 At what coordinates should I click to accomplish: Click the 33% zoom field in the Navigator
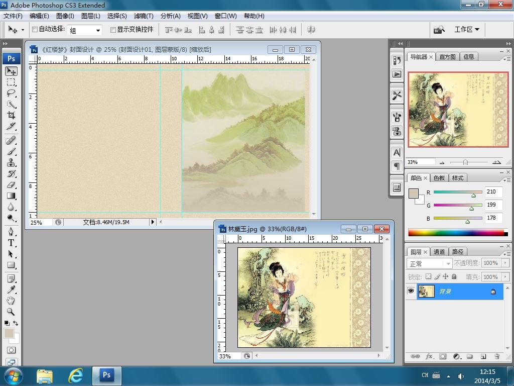point(421,162)
